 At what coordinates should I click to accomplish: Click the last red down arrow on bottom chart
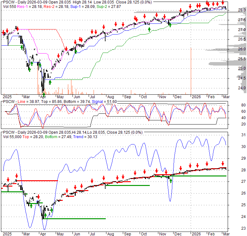223,163
